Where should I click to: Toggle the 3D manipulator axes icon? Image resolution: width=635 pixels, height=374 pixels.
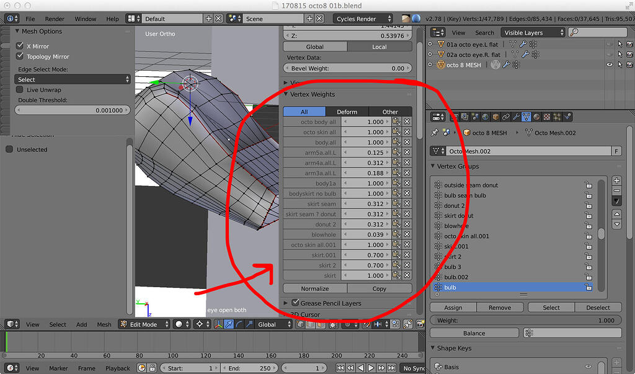coord(219,324)
